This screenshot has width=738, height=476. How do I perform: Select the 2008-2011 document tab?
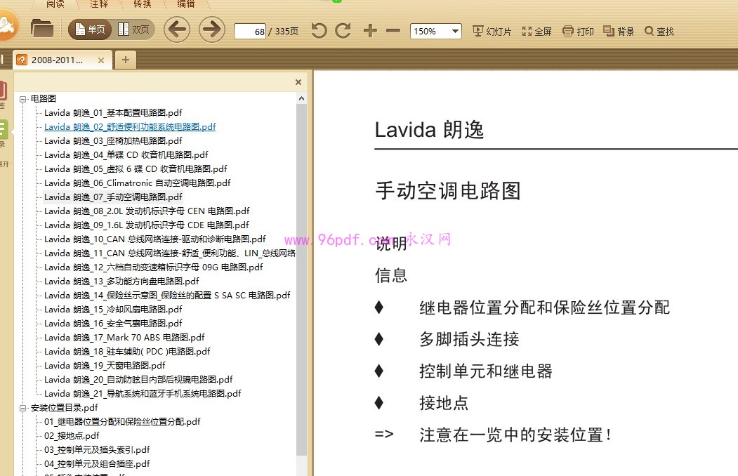tap(57, 60)
